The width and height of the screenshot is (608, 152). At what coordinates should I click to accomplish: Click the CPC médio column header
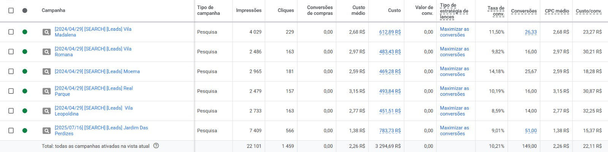(557, 11)
